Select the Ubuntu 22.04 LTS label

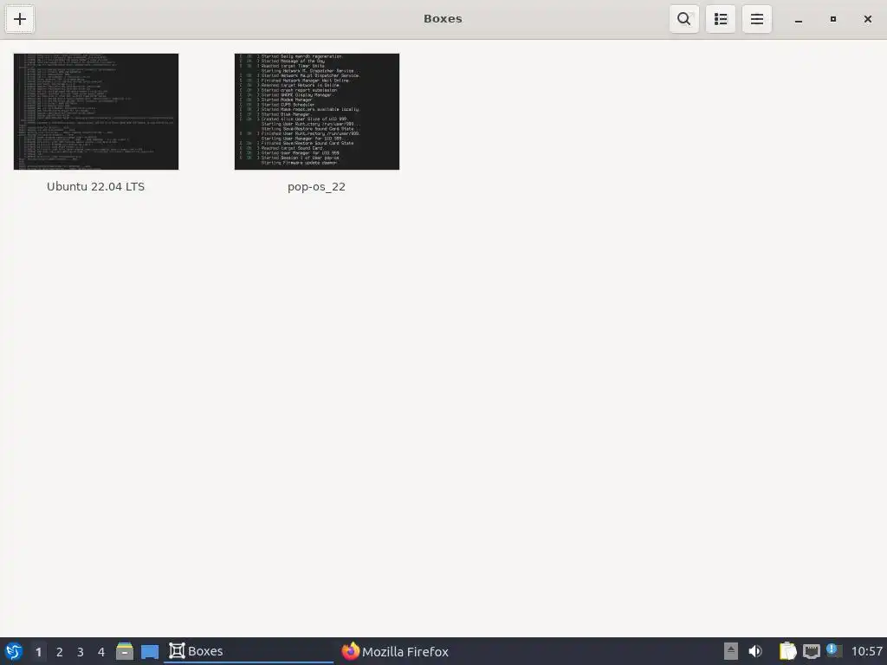tap(95, 187)
